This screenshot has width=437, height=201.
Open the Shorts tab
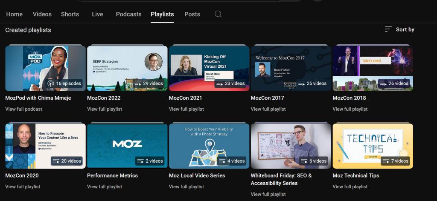click(x=70, y=14)
